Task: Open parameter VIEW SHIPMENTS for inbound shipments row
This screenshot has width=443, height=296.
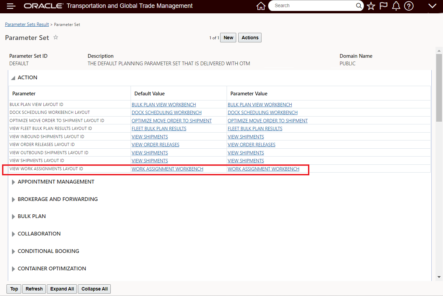Action: tap(246, 137)
